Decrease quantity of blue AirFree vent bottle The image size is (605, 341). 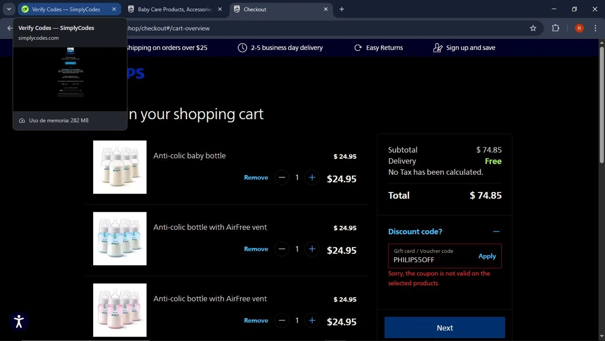click(x=282, y=249)
